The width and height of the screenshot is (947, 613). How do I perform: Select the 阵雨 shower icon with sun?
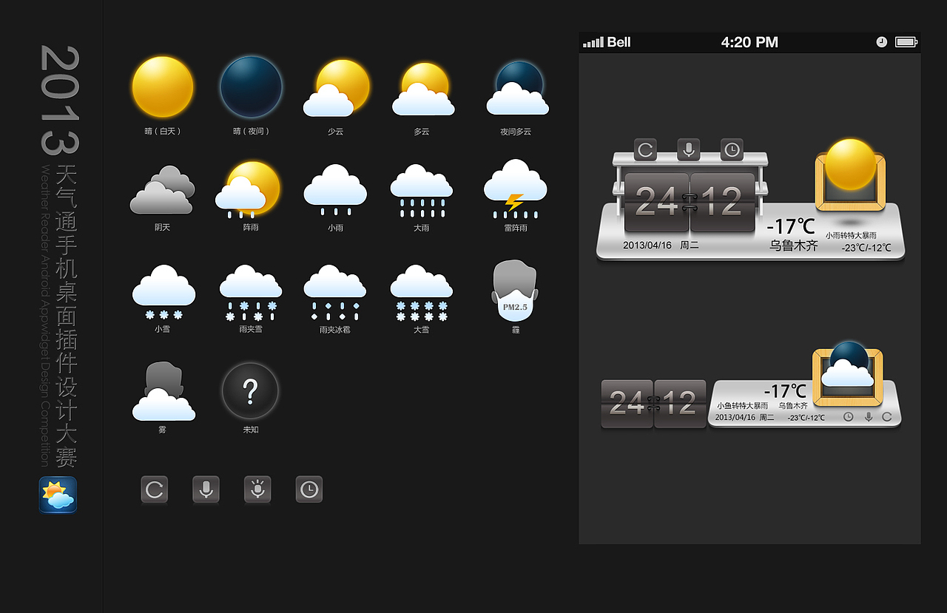[248, 189]
